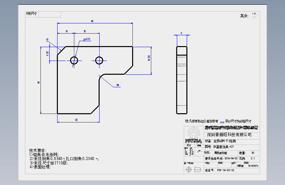Click the company name 深圳普盛旺科技有限公司
The width and height of the screenshot is (285, 185).
pos(229,135)
